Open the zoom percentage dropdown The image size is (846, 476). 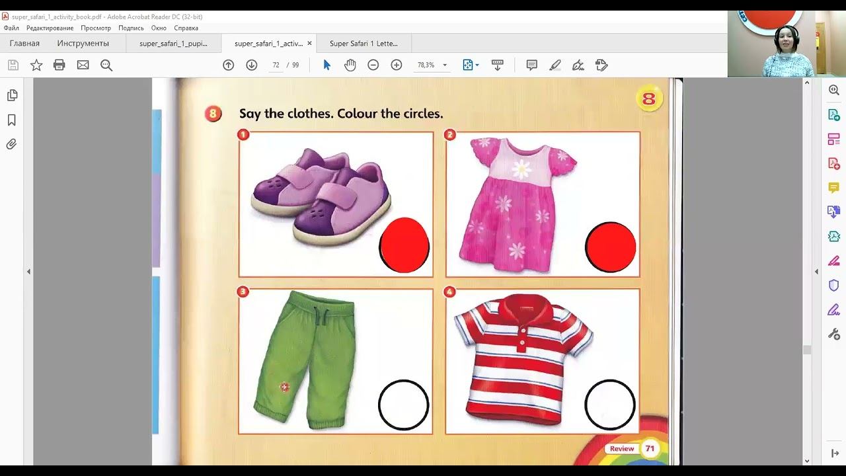445,65
